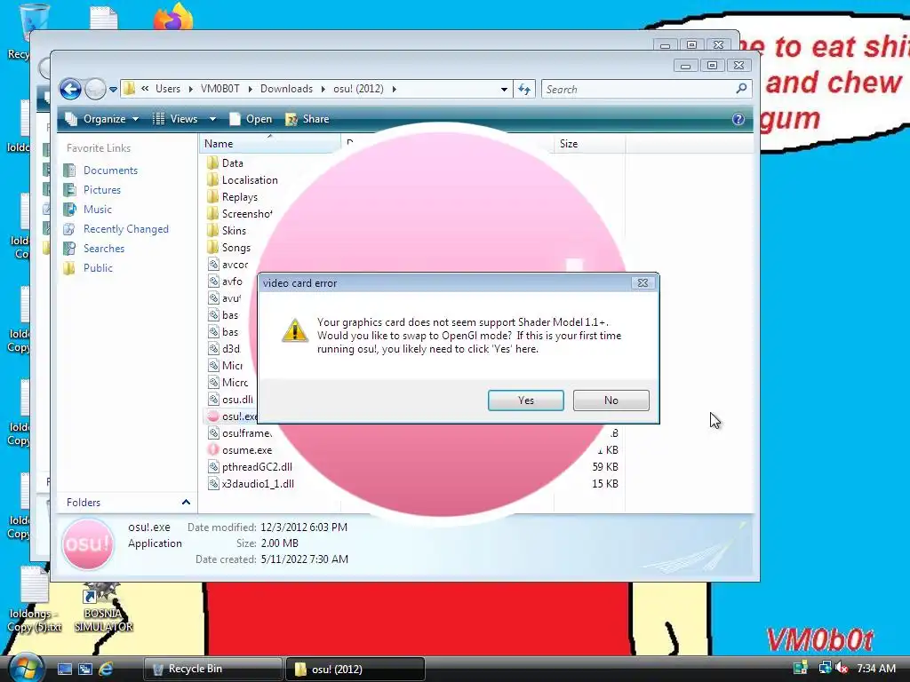910x682 pixels.
Task: Minimize the osu! (2012) Explorer window
Action: (685, 66)
